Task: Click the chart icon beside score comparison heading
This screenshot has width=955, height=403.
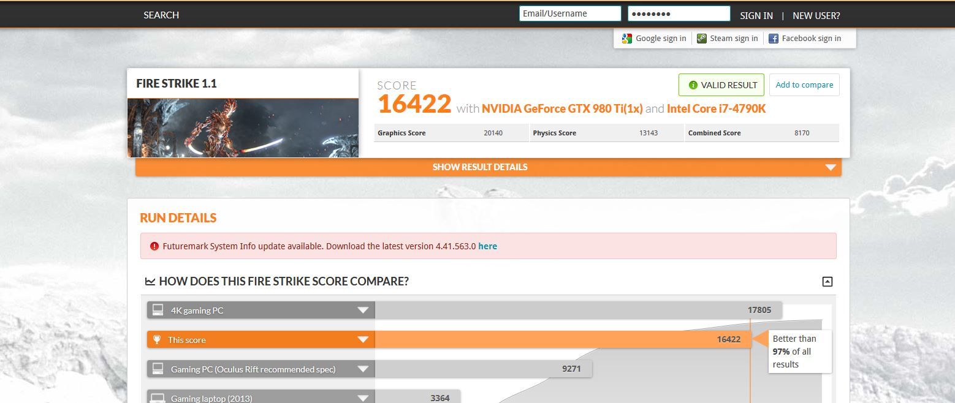Action: [x=150, y=282]
